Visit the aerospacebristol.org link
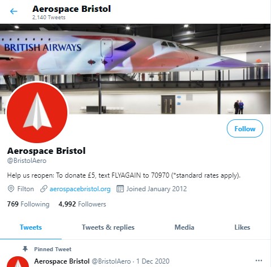 click(80, 189)
